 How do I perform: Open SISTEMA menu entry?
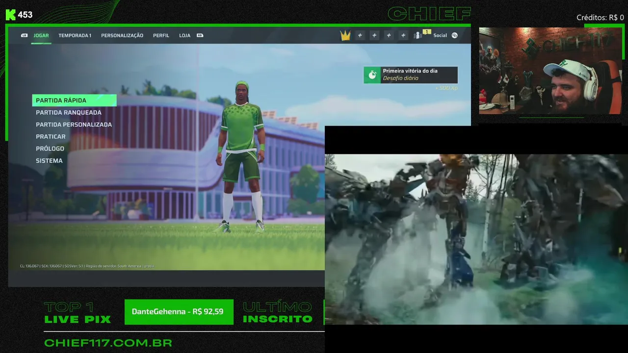(49, 161)
